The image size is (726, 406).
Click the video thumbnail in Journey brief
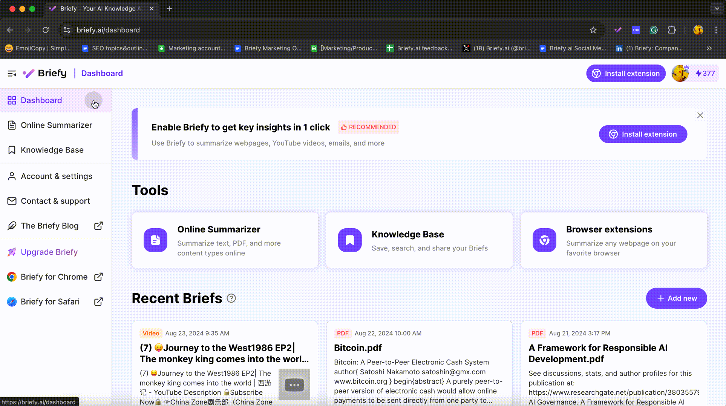[x=294, y=384]
